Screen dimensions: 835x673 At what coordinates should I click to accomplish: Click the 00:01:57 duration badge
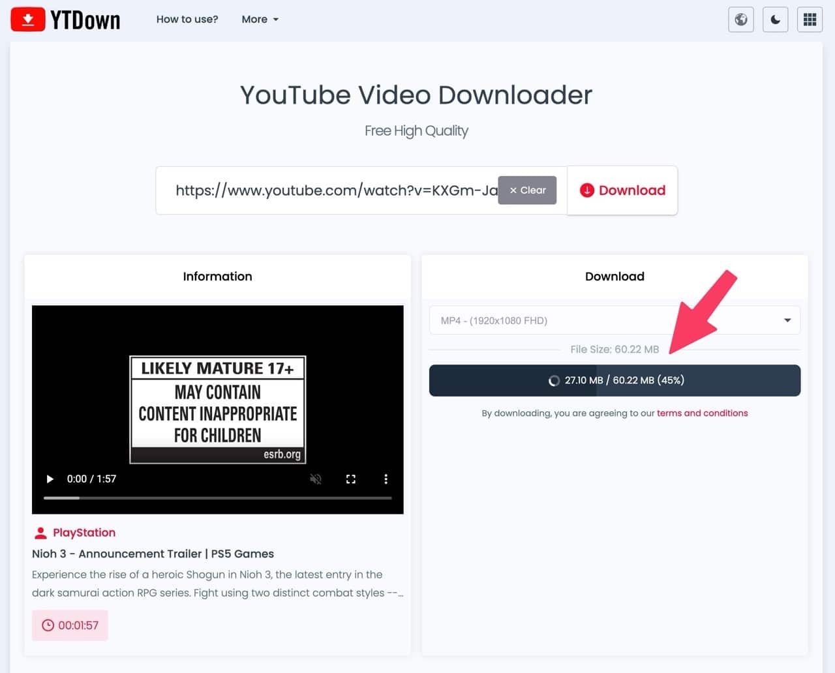click(70, 625)
